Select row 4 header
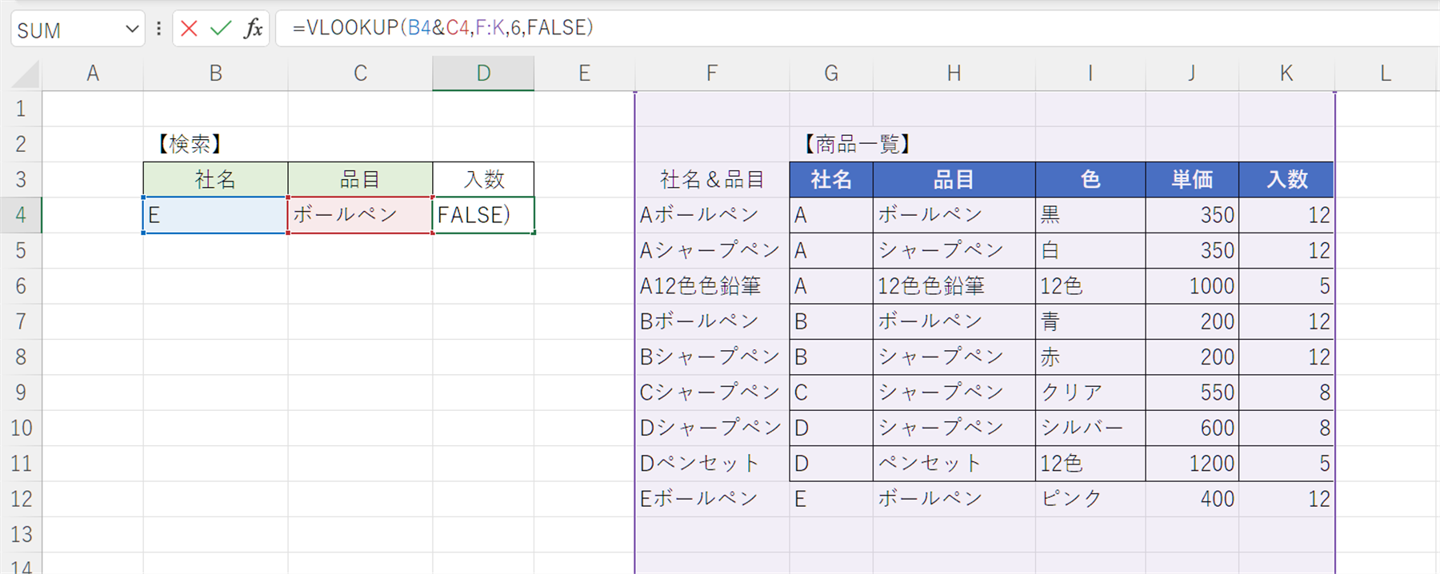 21,215
